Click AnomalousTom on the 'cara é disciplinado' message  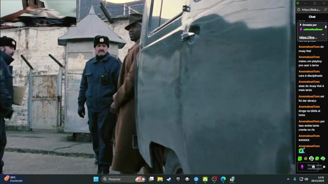click(x=309, y=71)
